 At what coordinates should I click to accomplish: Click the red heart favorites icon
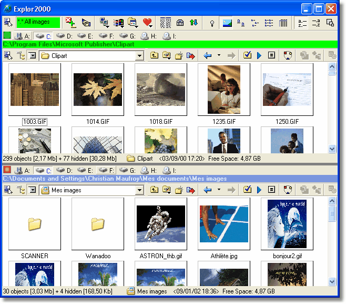147,23
